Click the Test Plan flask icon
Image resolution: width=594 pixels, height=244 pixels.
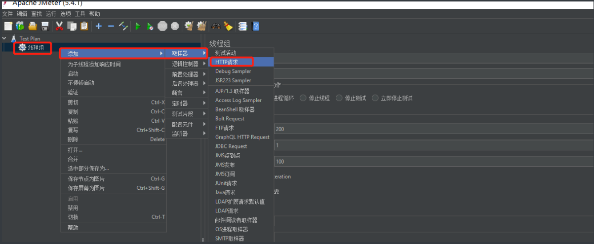click(x=14, y=38)
